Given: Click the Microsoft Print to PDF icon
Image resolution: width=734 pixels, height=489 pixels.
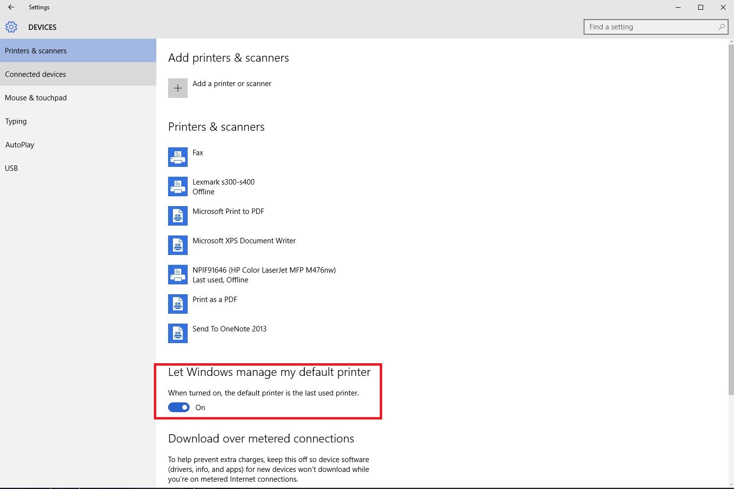Looking at the screenshot, I should [177, 216].
